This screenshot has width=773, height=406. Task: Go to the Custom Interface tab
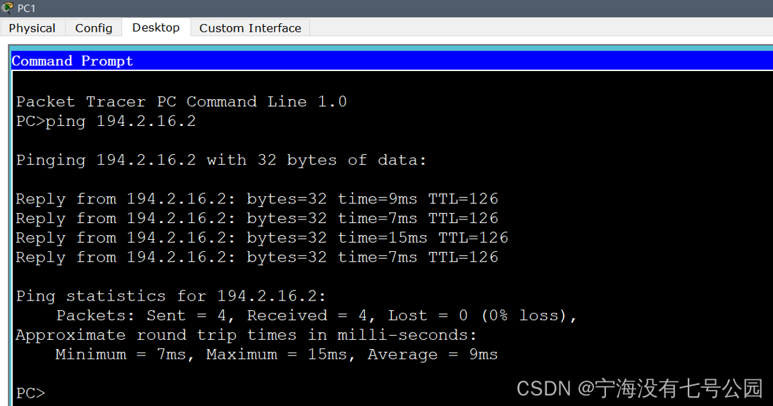click(250, 27)
